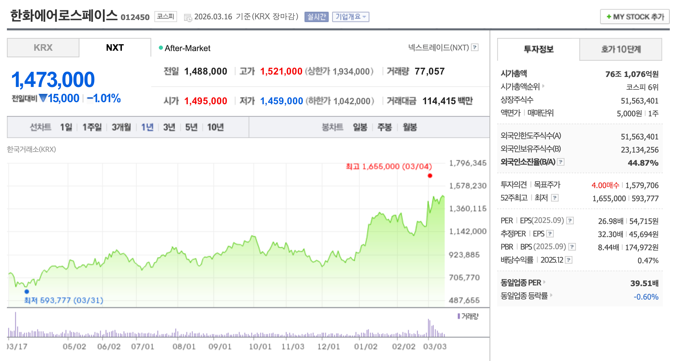This screenshot has height=361, width=676.
Task: Click the 코스피 market badge
Action: click(x=166, y=16)
